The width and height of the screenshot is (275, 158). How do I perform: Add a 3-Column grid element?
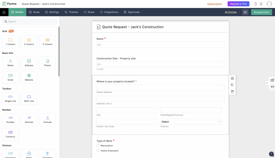point(48,42)
